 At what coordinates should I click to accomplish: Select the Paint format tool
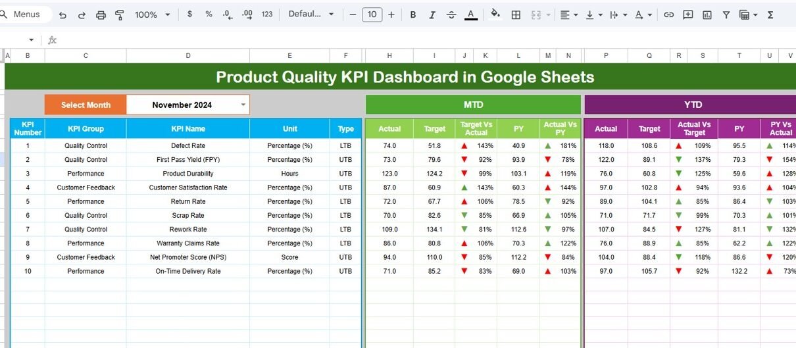pos(120,14)
